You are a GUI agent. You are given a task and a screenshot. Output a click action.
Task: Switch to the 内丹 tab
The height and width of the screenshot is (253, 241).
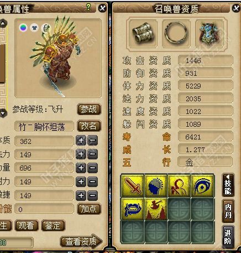(228, 211)
